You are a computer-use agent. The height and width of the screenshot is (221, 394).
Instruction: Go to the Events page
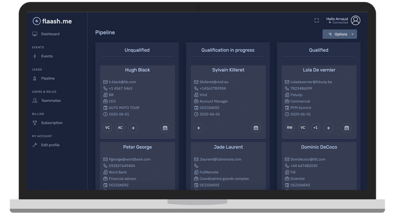pos(42,56)
